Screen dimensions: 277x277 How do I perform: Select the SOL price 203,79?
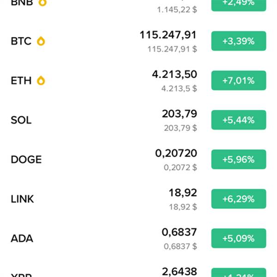coord(179,114)
